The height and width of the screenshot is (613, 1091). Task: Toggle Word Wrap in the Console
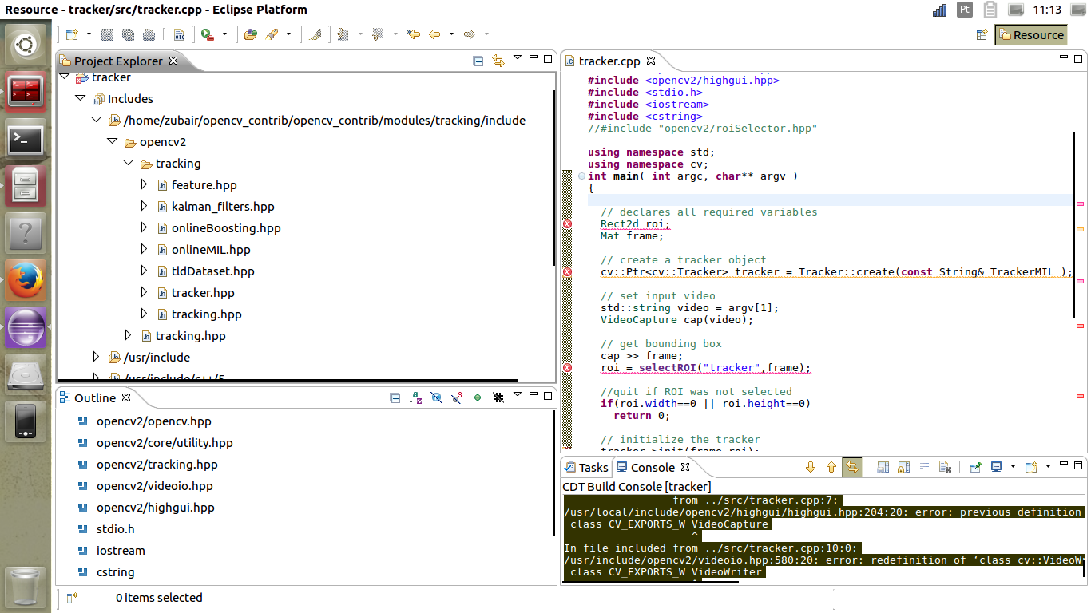[924, 467]
